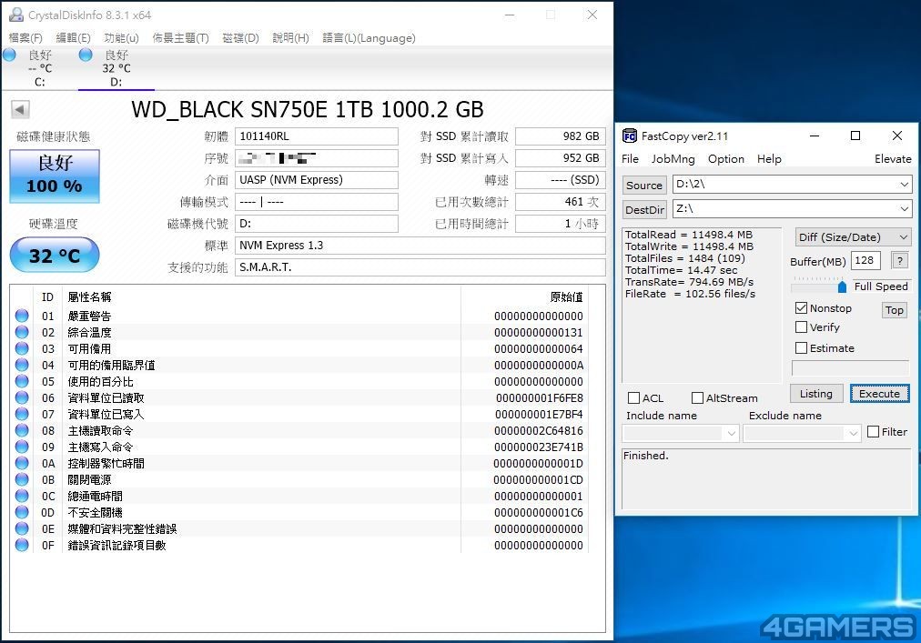Open the 說明(H) menu
Image resolution: width=921 pixels, height=643 pixels.
click(290, 38)
